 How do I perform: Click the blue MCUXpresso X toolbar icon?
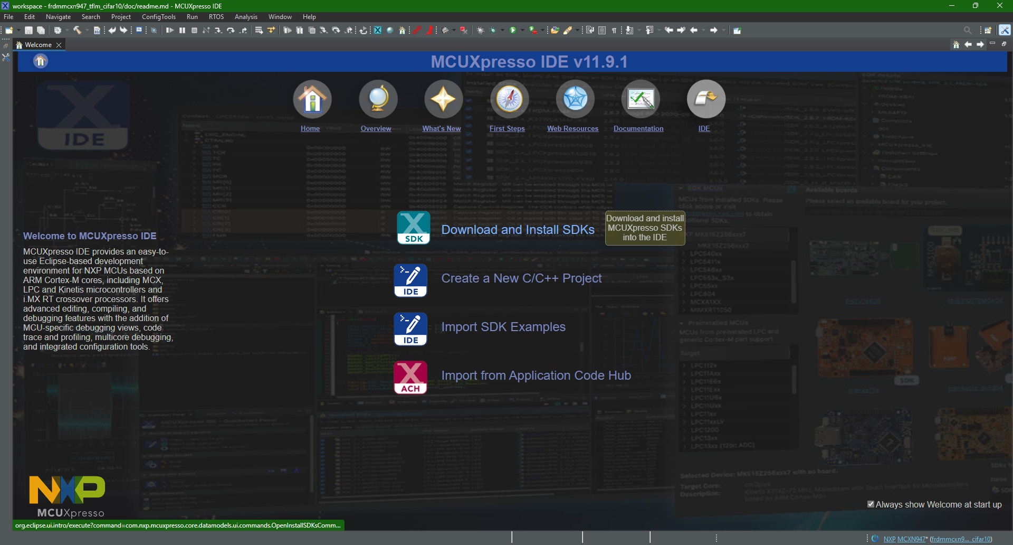(x=378, y=30)
